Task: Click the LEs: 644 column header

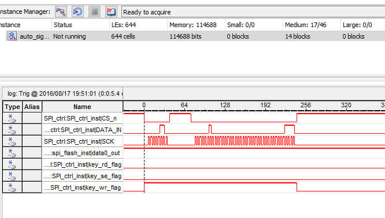Action: tap(138, 25)
